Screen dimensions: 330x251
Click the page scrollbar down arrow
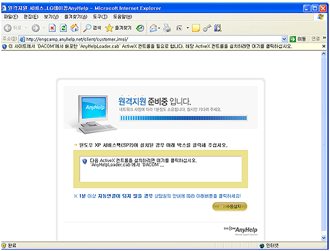click(324, 237)
